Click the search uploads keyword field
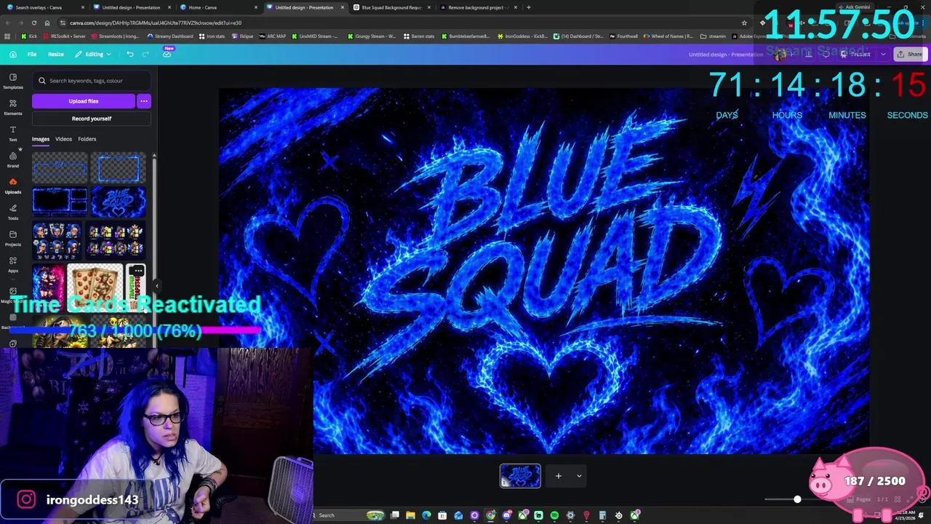The image size is (931, 524). point(92,81)
